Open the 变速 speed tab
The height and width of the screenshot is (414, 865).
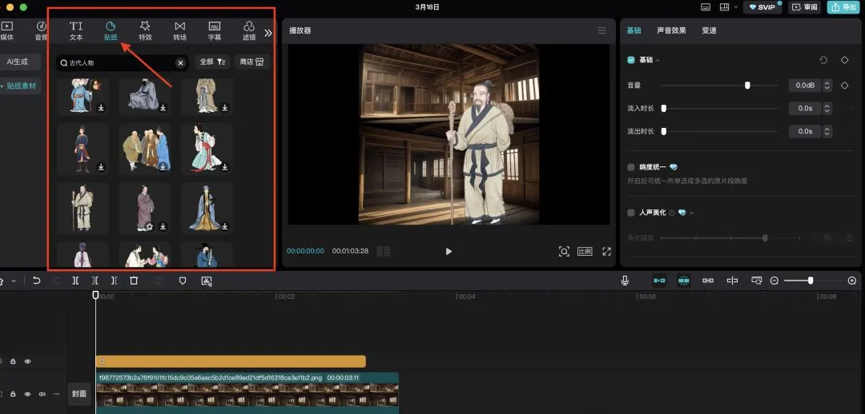710,31
